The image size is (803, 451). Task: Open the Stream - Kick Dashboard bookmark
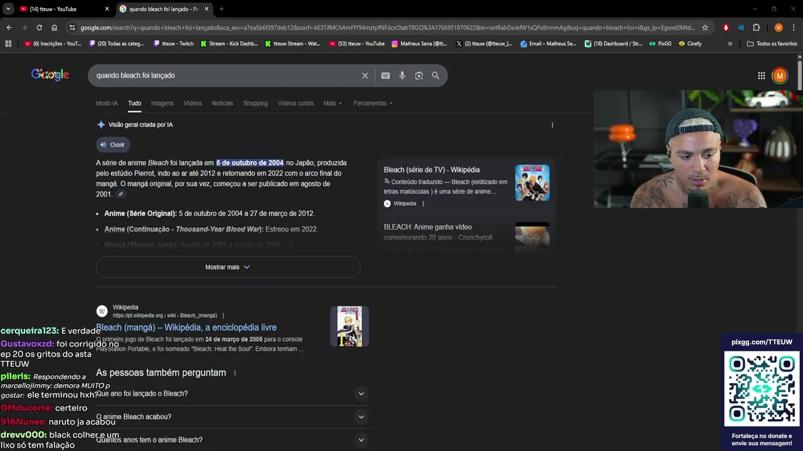[229, 44]
